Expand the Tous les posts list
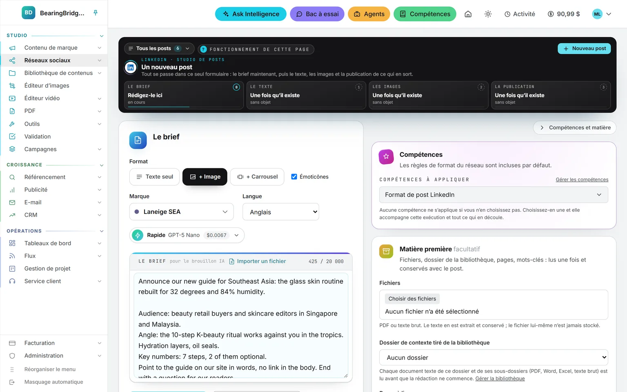Image resolution: width=627 pixels, height=392 pixels. [159, 49]
